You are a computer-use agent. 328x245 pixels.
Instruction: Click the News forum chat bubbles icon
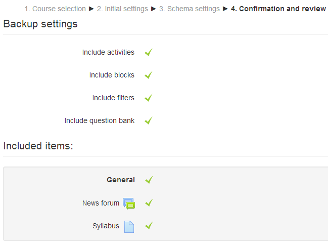(129, 203)
